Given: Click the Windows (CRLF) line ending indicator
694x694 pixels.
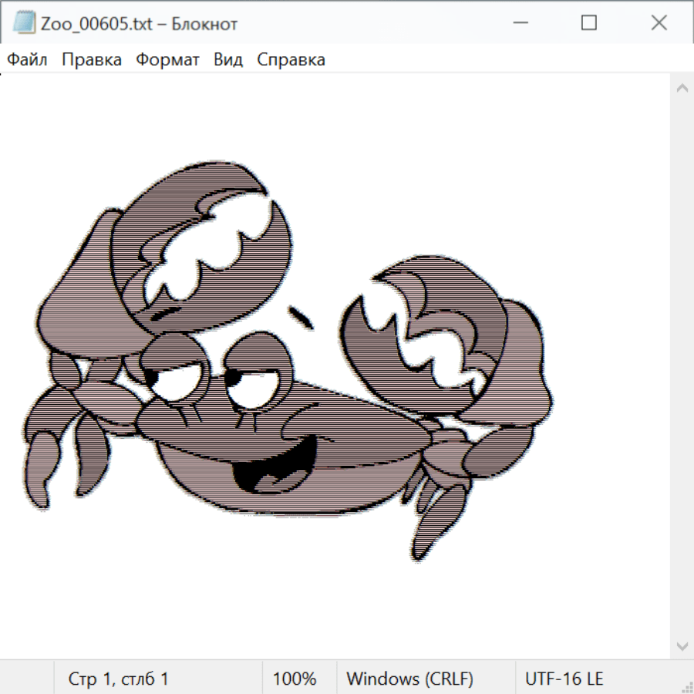Looking at the screenshot, I should point(409,679).
